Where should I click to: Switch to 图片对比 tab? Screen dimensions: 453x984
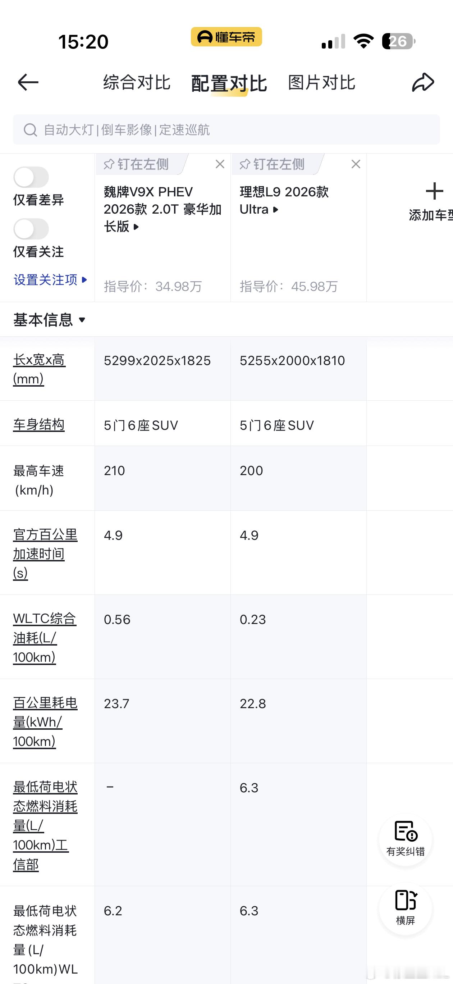[322, 82]
